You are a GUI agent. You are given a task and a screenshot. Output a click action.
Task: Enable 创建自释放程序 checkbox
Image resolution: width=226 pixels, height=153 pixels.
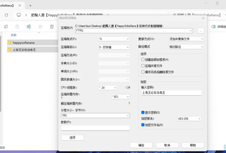click(143, 59)
